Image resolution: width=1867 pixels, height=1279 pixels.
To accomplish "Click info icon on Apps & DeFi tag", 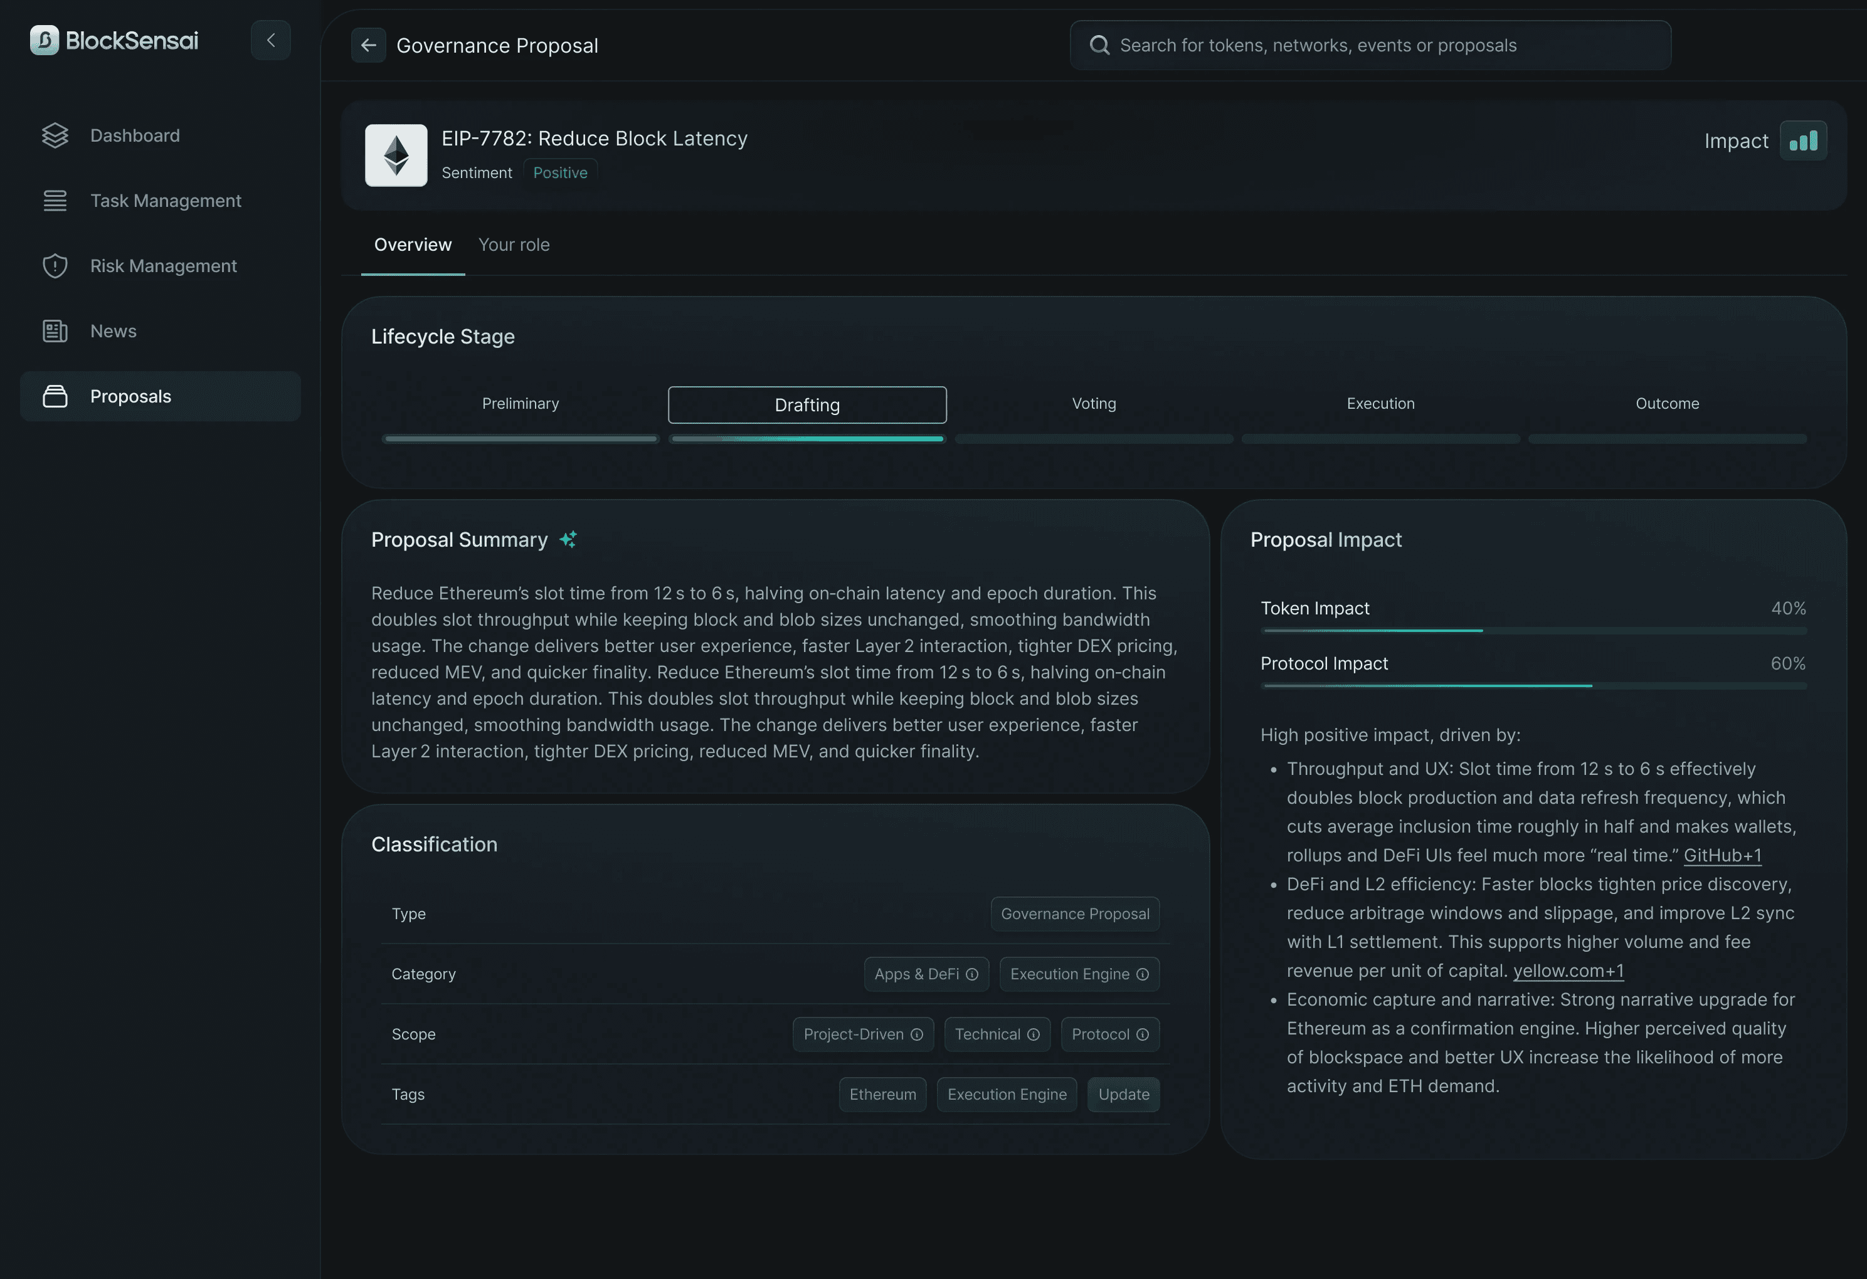I will [972, 975].
